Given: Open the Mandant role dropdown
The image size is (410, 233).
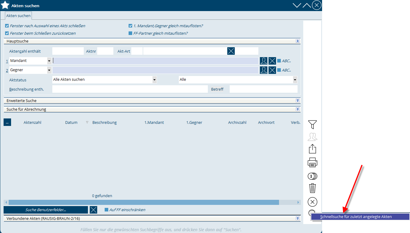Looking at the screenshot, I should (49, 61).
